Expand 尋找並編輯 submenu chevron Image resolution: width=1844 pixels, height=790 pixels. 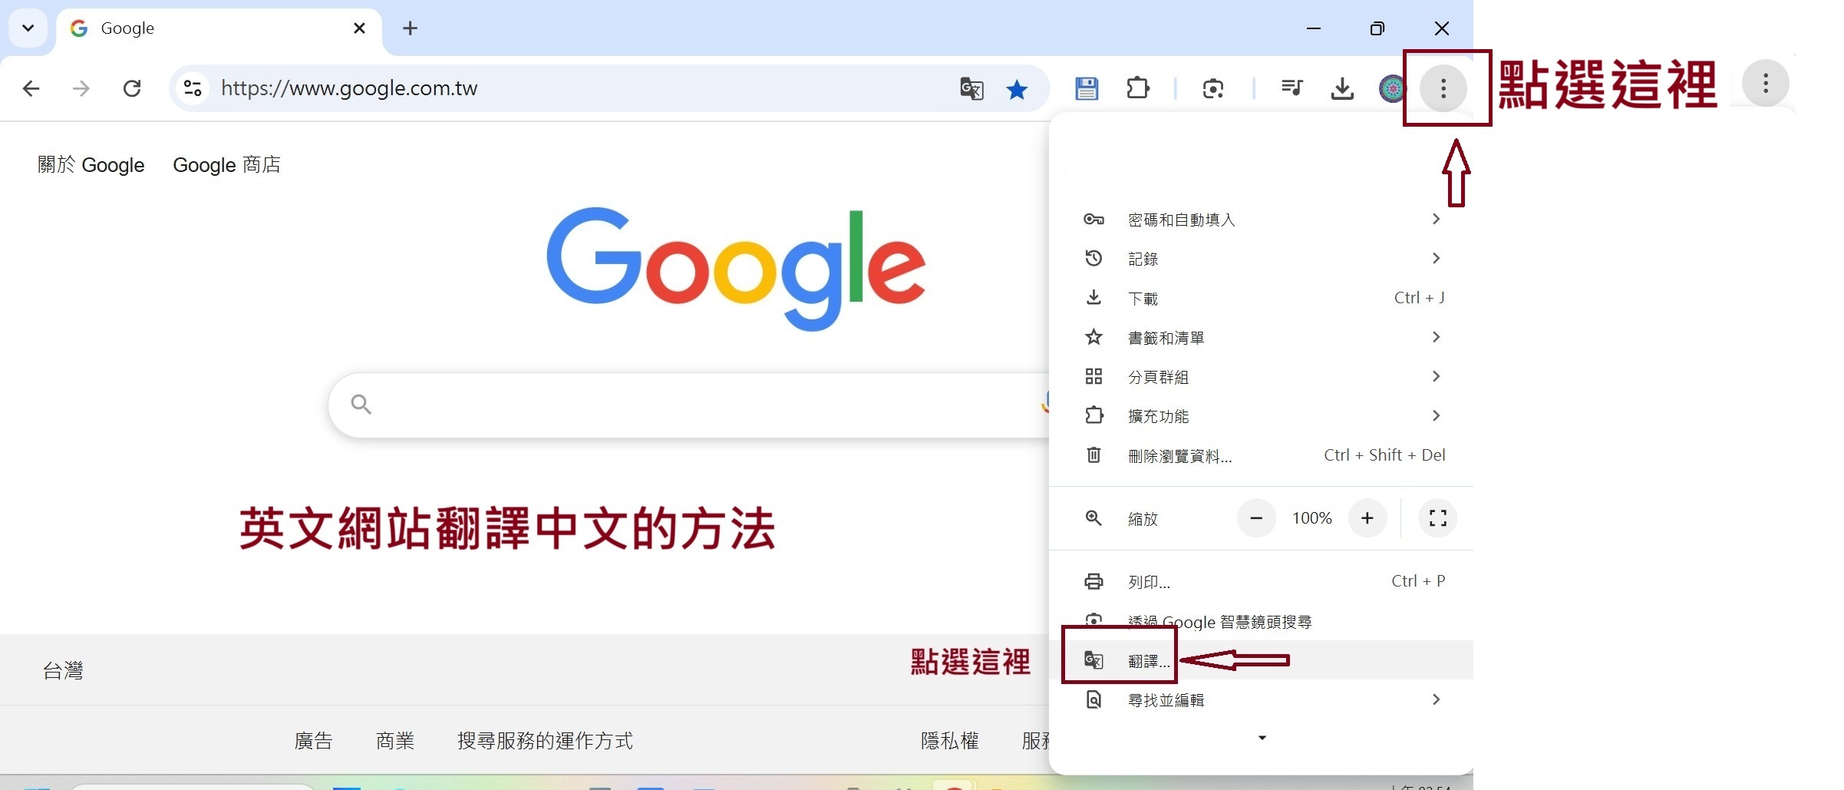click(x=1436, y=699)
